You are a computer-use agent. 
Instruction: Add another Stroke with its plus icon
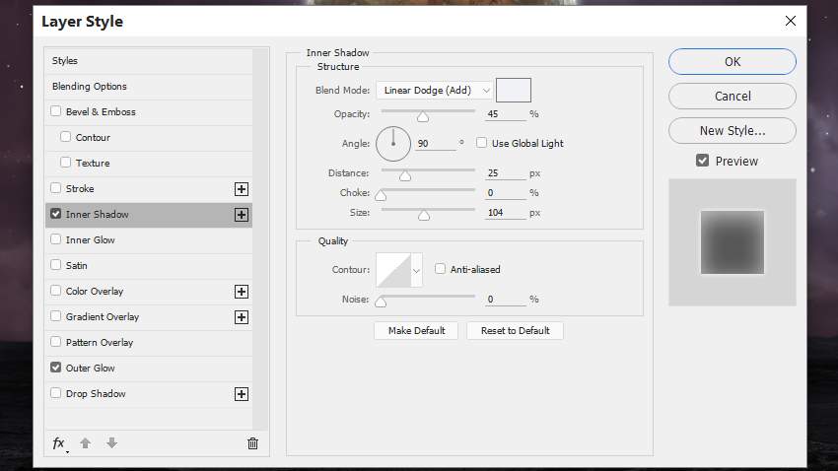point(242,189)
